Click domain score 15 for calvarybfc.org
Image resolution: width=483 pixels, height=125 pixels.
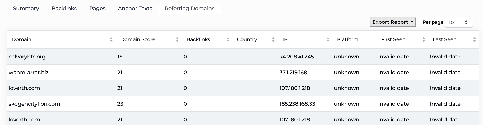(120, 57)
